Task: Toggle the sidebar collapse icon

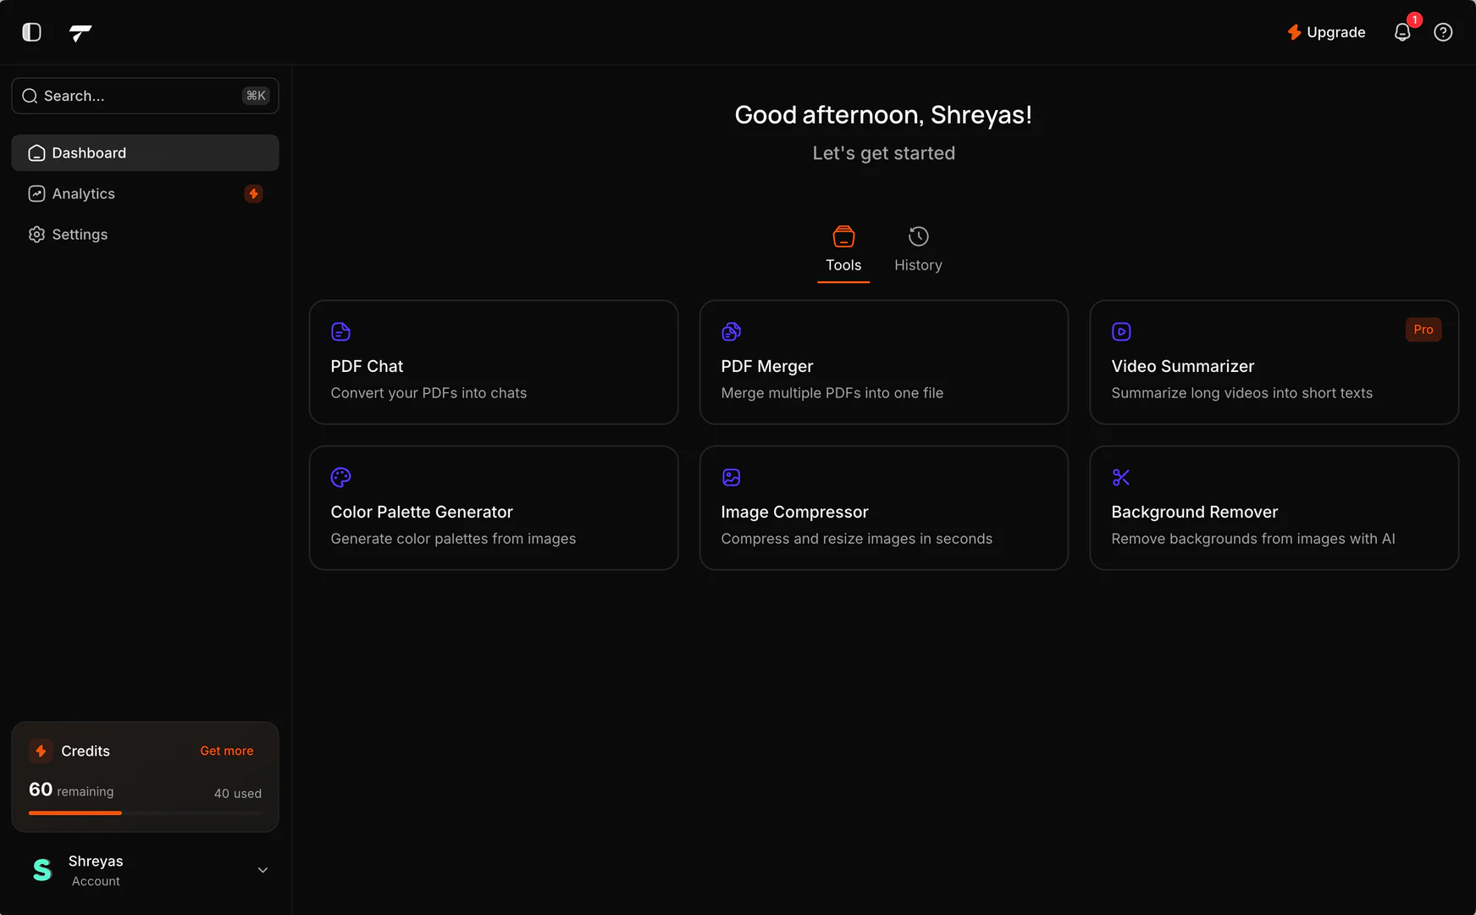Action: 31,31
